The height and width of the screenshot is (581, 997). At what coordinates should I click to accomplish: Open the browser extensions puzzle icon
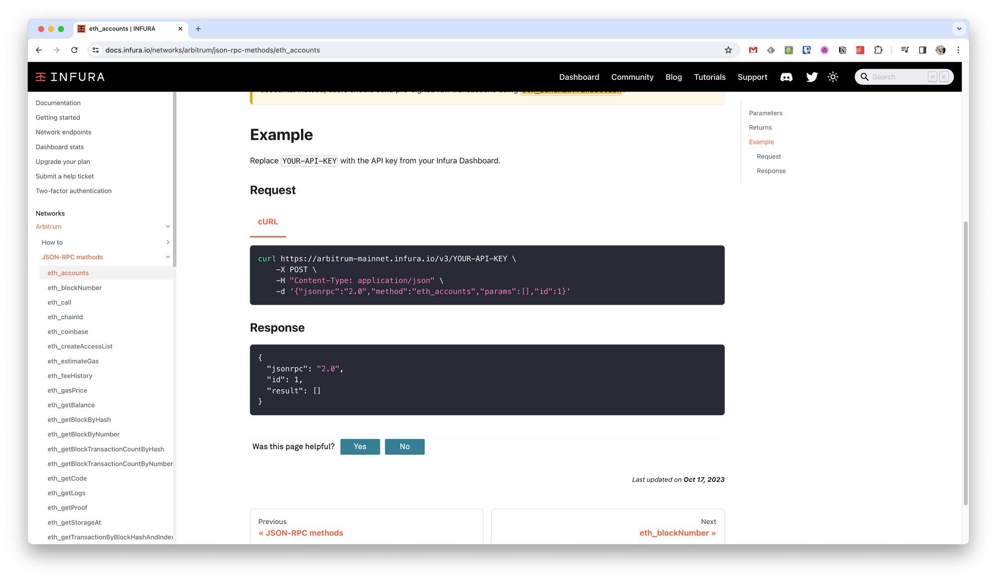878,50
